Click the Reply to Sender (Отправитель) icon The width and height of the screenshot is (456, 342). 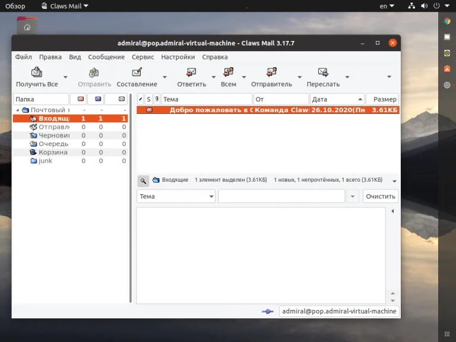point(271,72)
